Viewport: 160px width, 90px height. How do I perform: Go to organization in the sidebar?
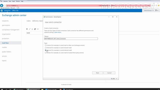(x=6, y=34)
